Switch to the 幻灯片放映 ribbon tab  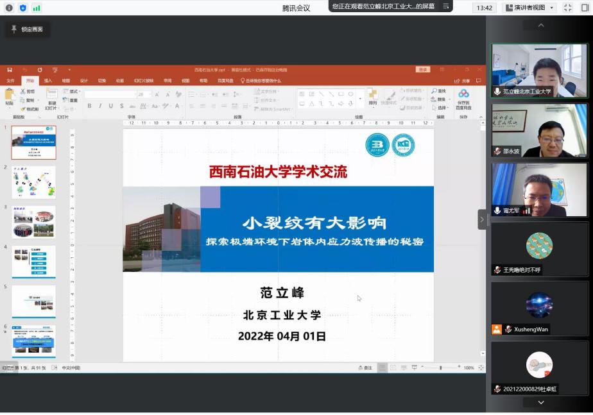click(x=144, y=81)
